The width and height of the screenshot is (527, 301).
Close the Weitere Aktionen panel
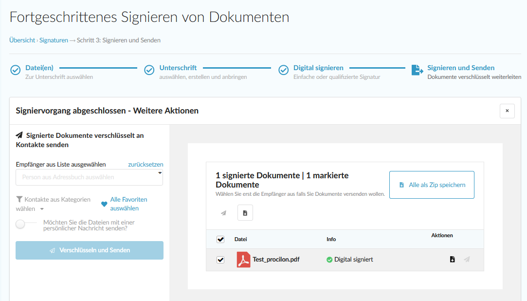pos(507,111)
